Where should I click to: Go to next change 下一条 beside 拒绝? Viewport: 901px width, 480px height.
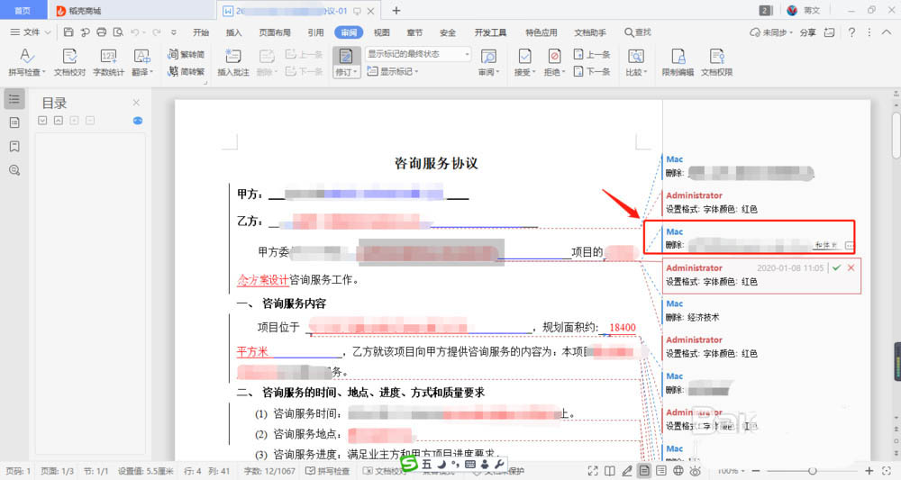[592, 71]
